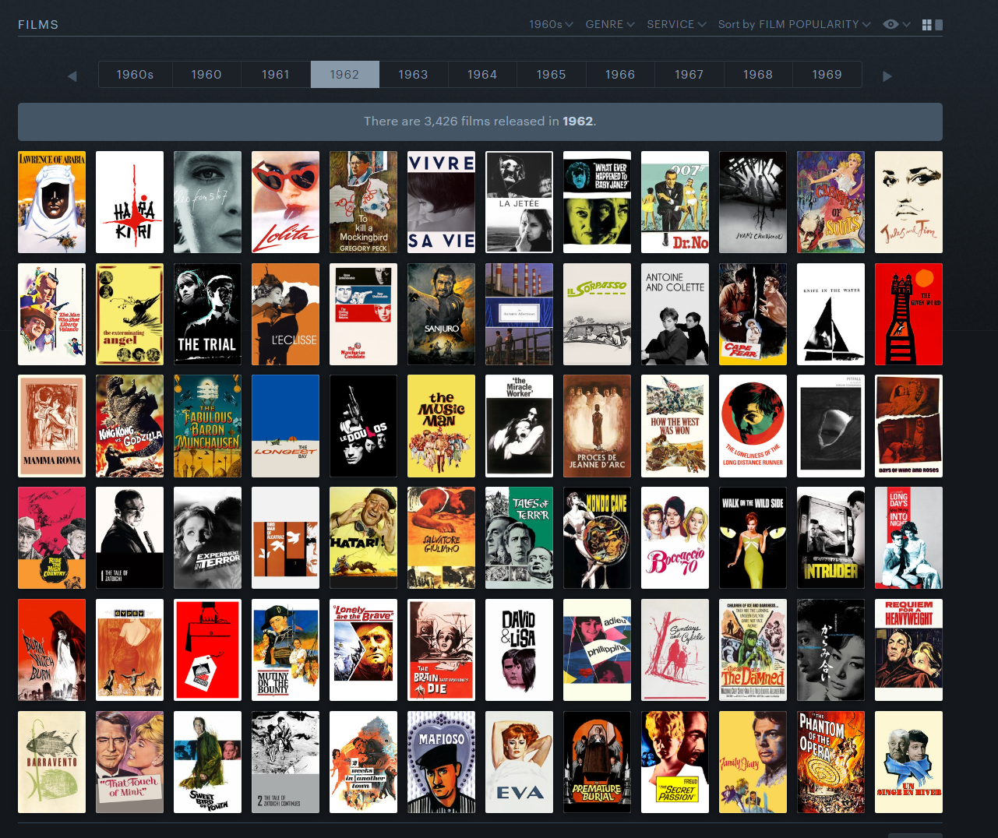Open the Il Sorpasso poster
The width and height of the screenshot is (998, 838).
tap(598, 315)
